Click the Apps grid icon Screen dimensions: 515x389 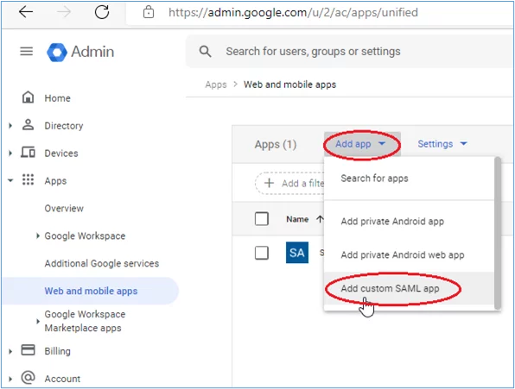coord(28,179)
